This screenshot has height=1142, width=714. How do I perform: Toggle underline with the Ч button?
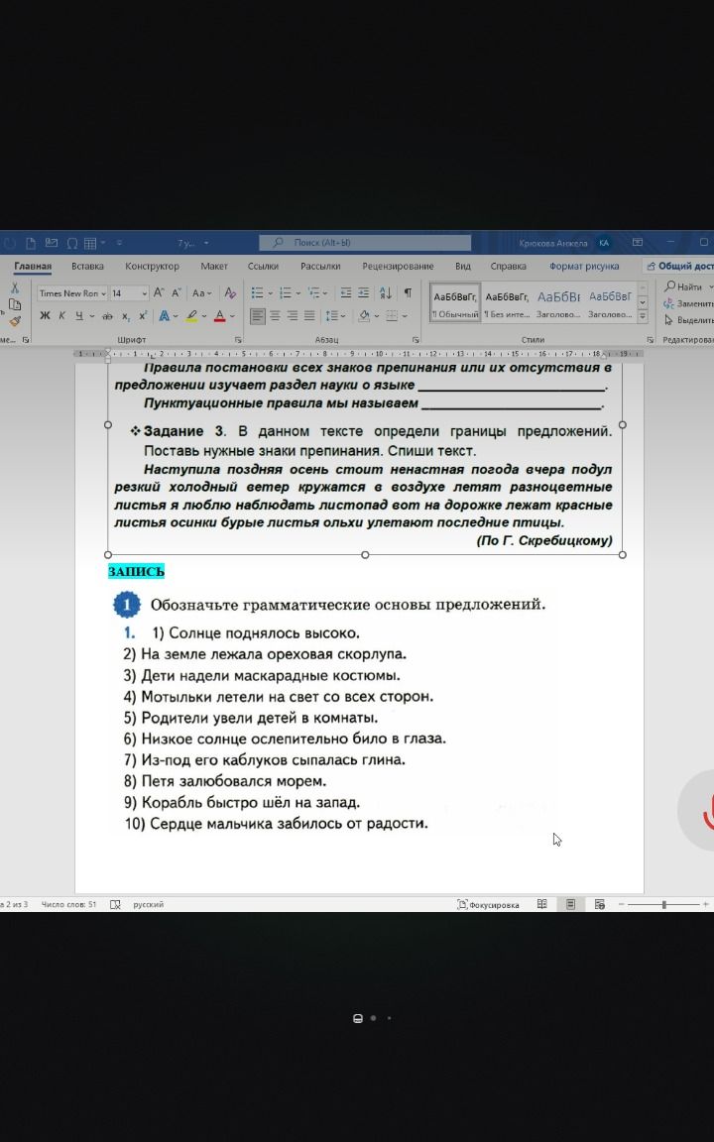[79, 316]
